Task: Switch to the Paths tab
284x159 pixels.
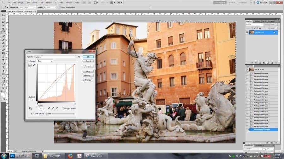Action: click(x=265, y=21)
